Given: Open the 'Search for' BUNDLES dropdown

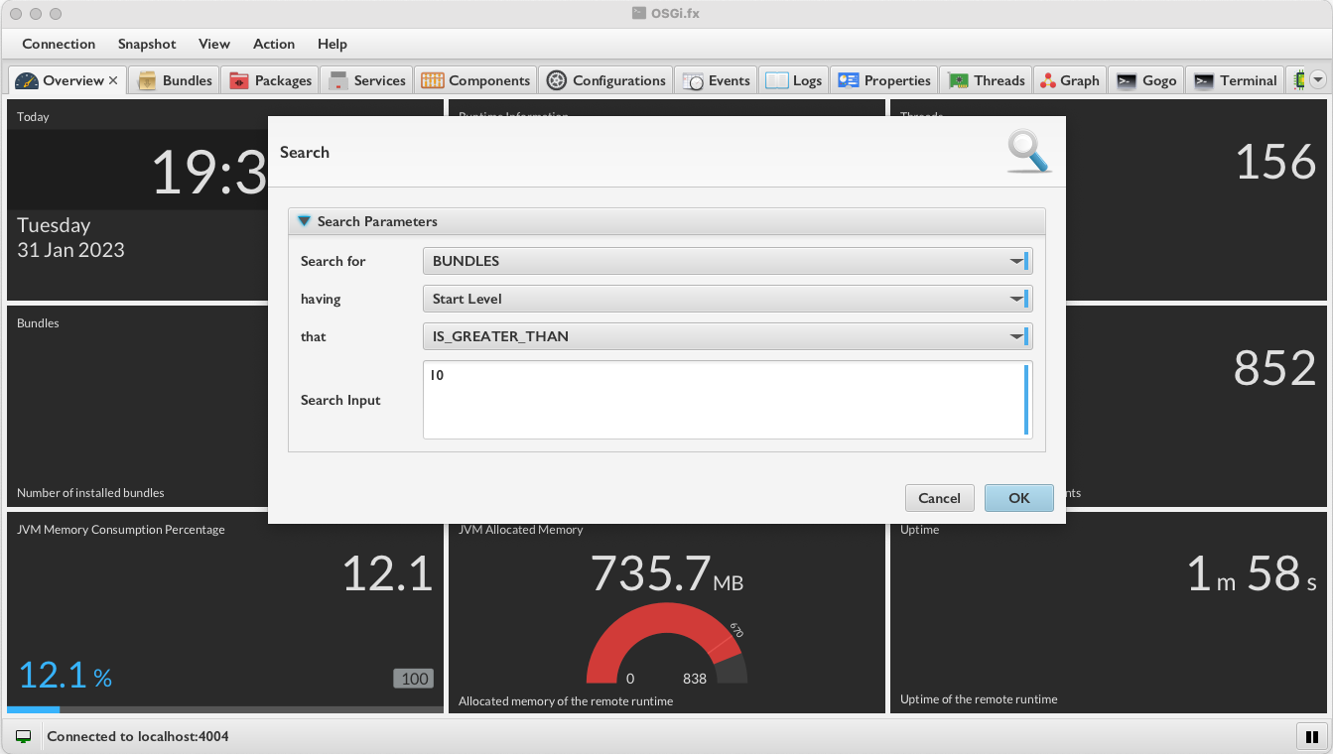Looking at the screenshot, I should (x=727, y=261).
